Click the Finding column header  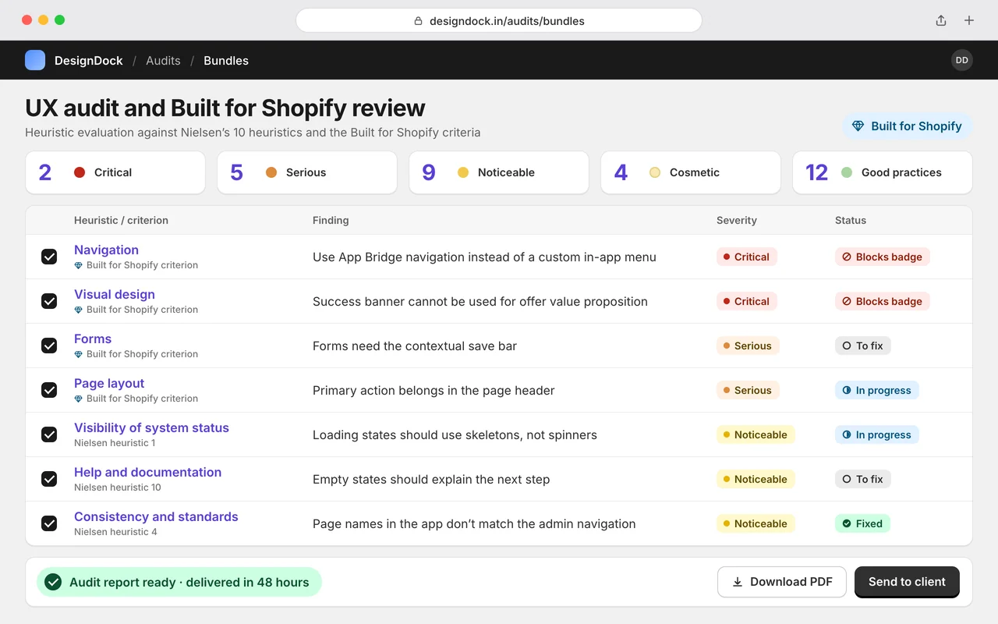331,220
